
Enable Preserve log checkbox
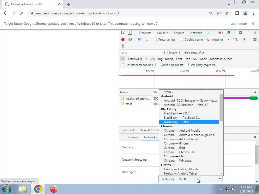coord(155,40)
